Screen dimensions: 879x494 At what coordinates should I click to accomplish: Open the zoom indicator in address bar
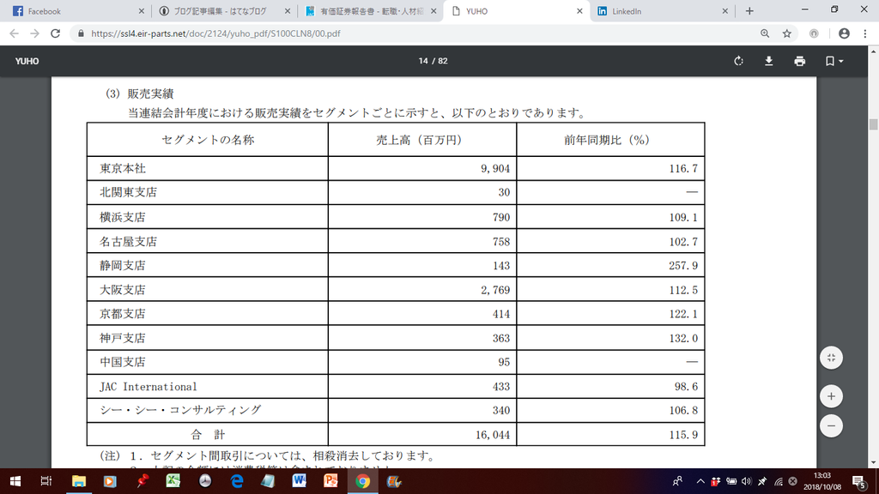click(x=765, y=33)
